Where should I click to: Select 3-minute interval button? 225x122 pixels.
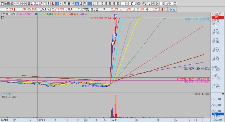[94, 3]
